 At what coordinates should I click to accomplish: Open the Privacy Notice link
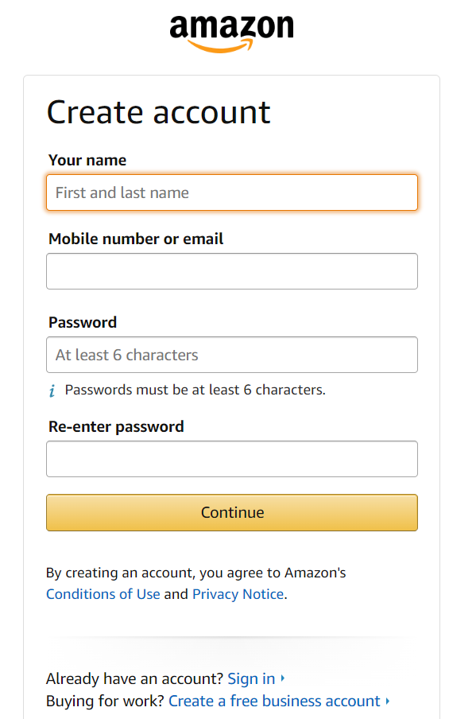pos(238,594)
